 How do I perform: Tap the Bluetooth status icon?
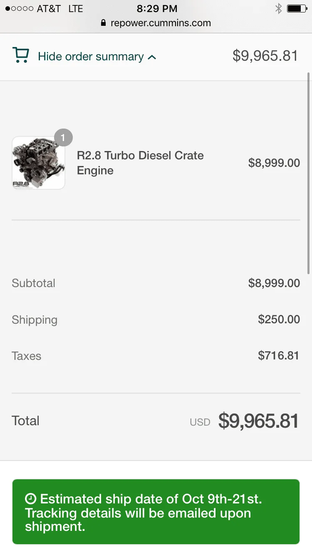pyautogui.click(x=278, y=8)
